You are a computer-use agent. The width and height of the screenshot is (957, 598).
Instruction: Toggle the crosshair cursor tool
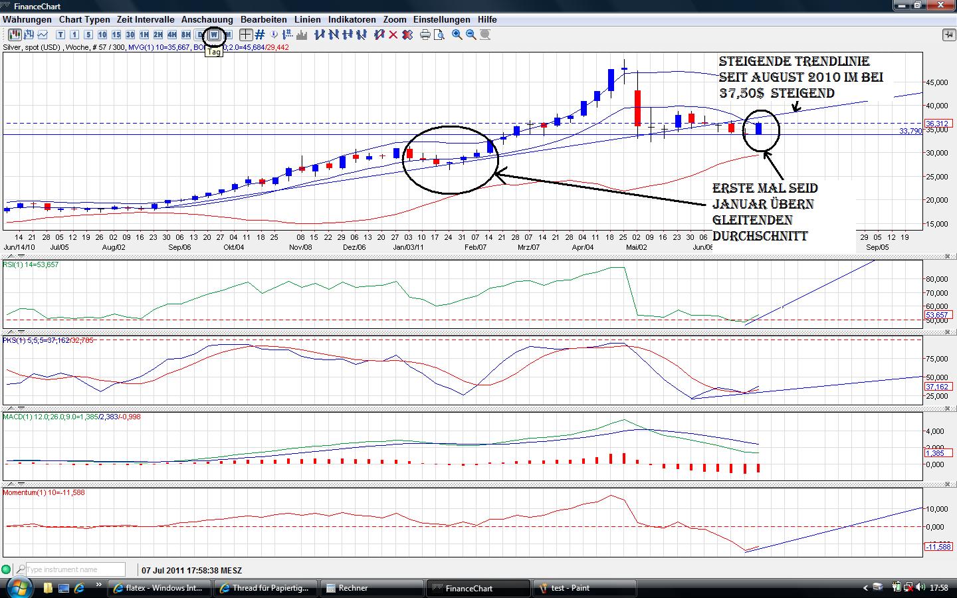point(246,35)
